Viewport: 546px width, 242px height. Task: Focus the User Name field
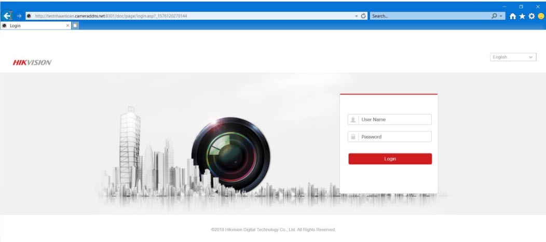(x=394, y=120)
